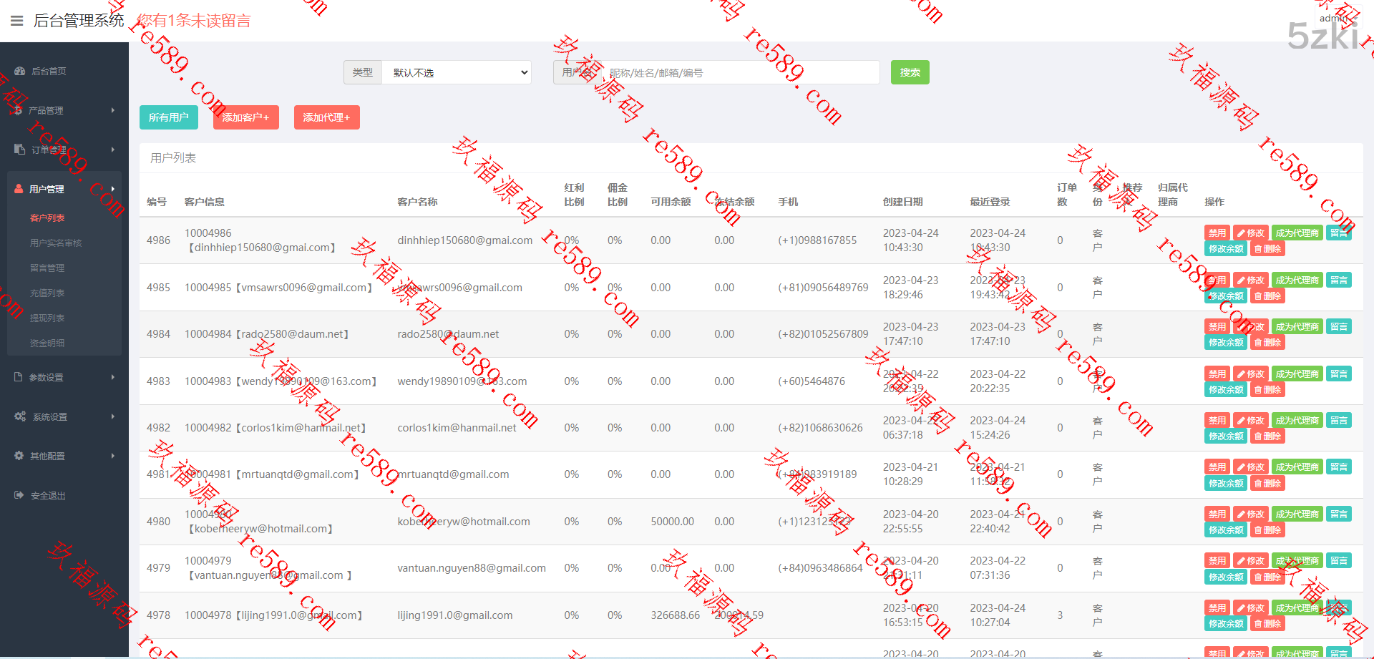Open the 类型 dropdown selector
Image resolution: width=1374 pixels, height=659 pixels.
click(x=457, y=72)
